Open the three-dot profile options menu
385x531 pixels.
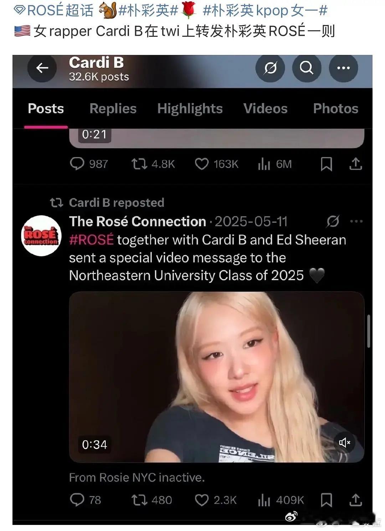(x=343, y=67)
